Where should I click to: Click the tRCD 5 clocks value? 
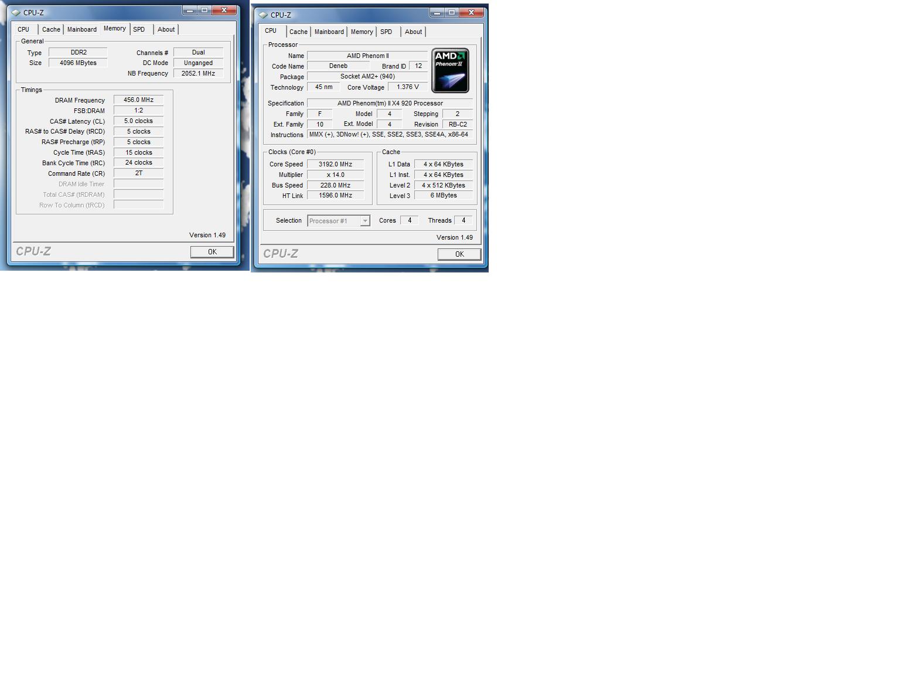tap(138, 131)
